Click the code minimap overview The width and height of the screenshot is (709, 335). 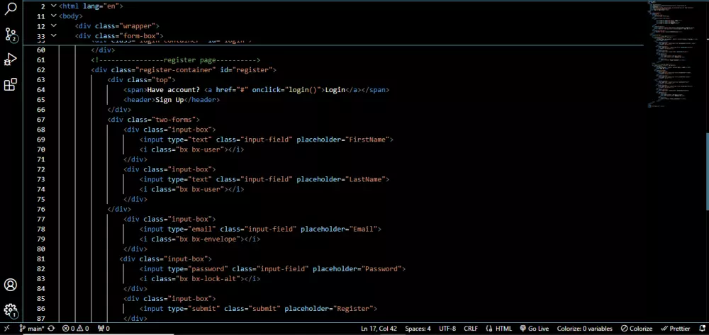[x=674, y=54]
